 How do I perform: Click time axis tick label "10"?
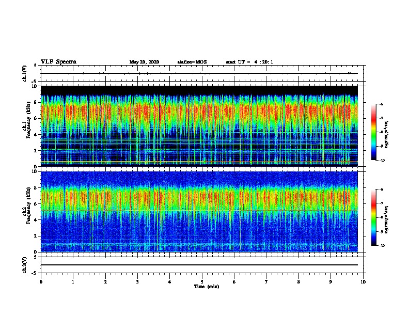click(x=363, y=282)
